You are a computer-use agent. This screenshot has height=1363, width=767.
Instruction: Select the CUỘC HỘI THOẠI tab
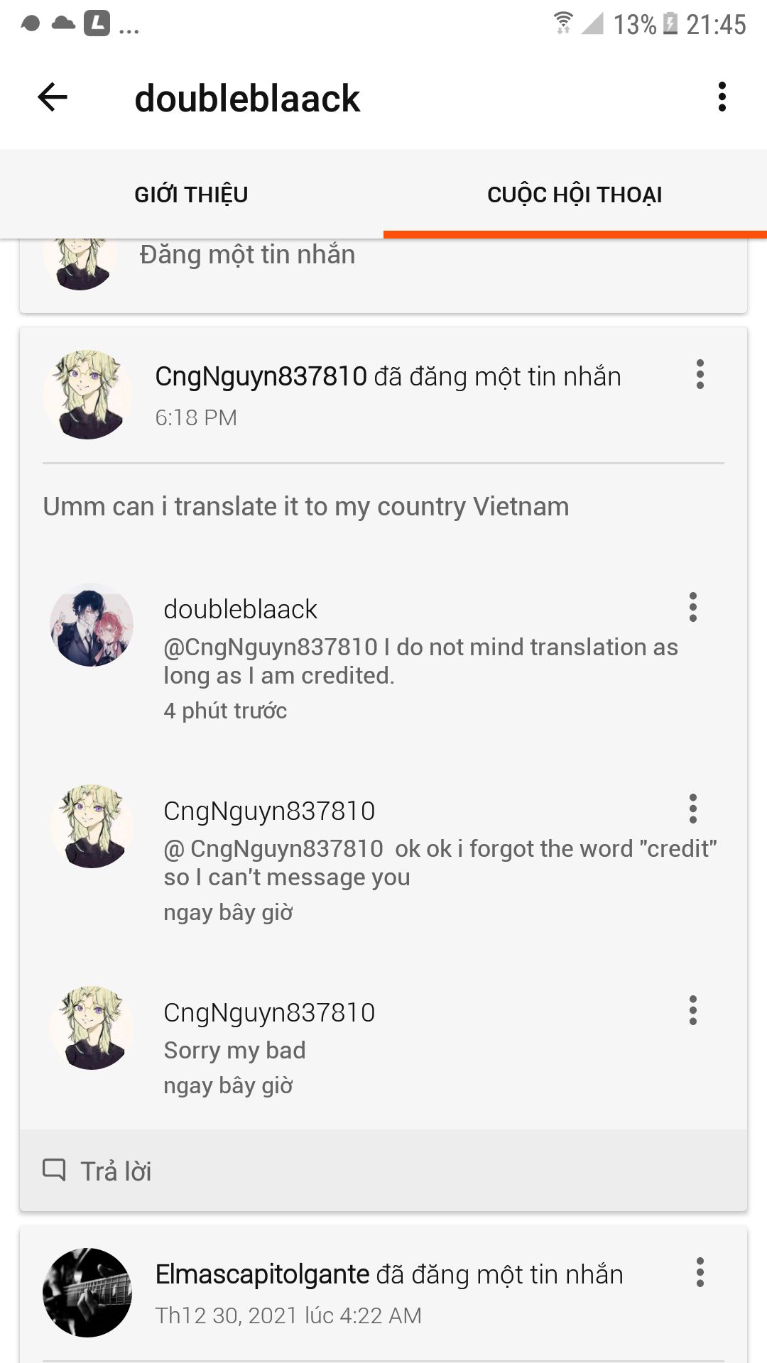coord(575,195)
